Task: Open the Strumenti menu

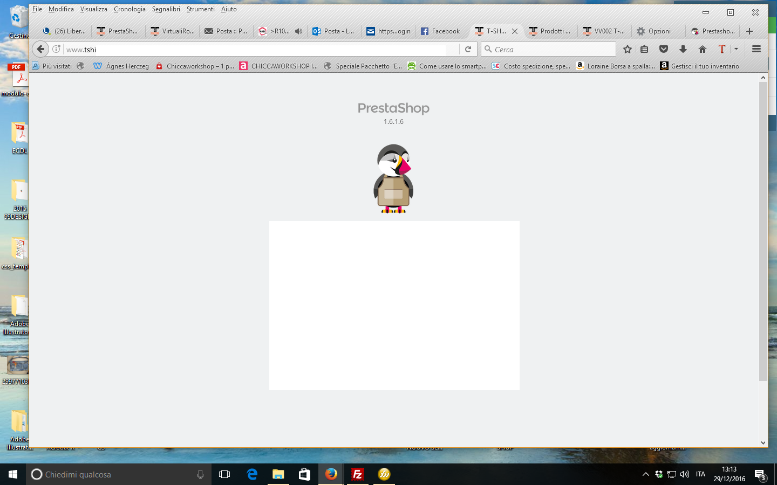Action: (201, 9)
